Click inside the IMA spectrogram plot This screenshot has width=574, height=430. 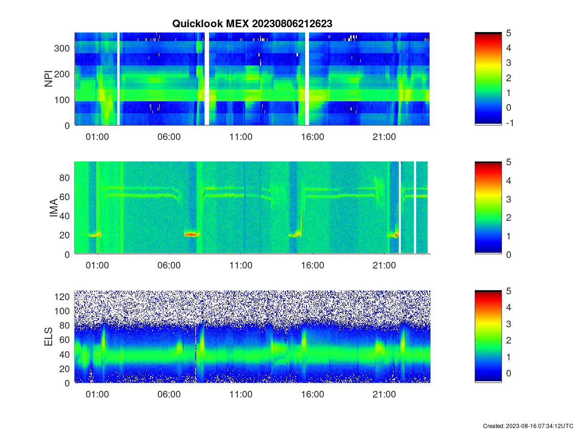coord(252,208)
